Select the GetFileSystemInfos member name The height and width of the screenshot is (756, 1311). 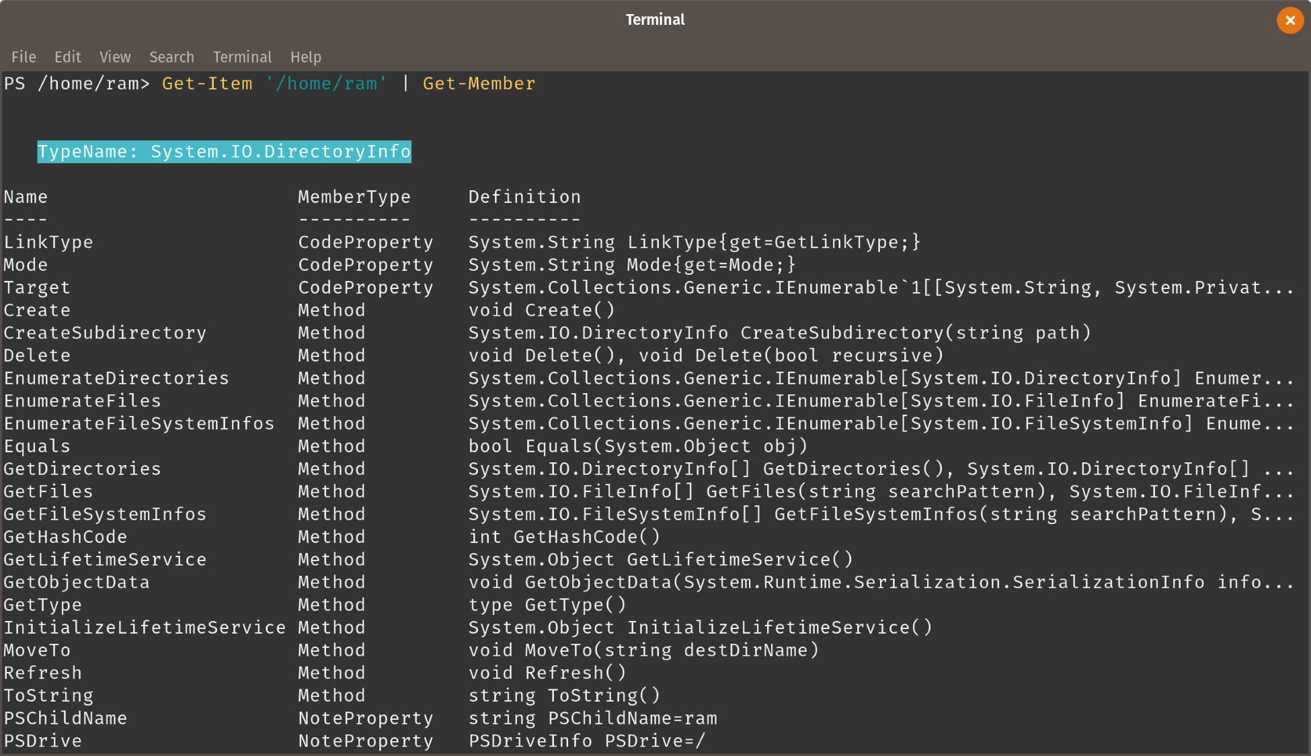click(105, 514)
